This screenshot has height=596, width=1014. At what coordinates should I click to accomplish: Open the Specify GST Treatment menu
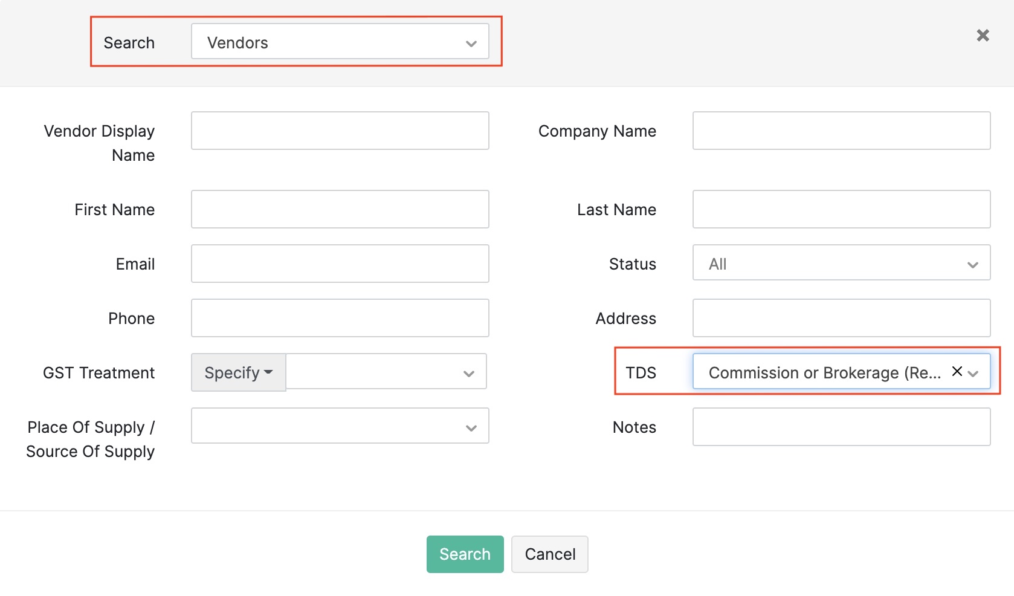[x=238, y=372]
